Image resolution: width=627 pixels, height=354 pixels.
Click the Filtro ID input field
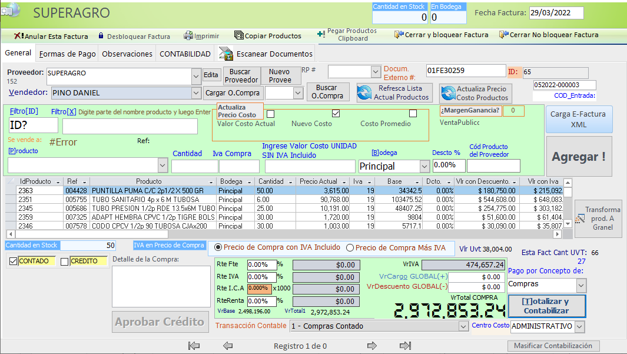coord(34,126)
